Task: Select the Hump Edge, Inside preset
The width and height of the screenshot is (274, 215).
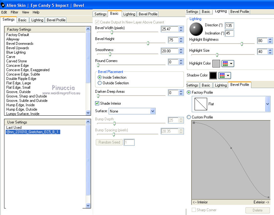Action: 20,105
